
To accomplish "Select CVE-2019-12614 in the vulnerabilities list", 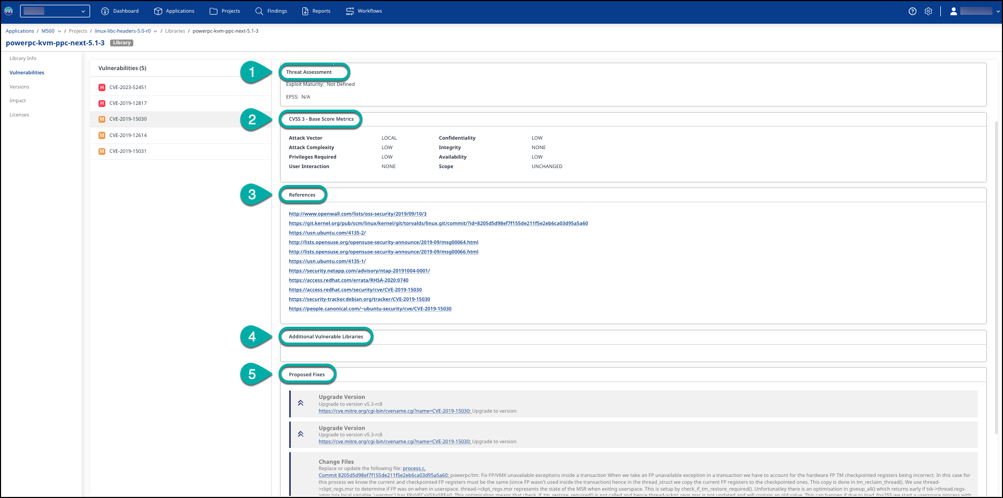I will coord(128,135).
